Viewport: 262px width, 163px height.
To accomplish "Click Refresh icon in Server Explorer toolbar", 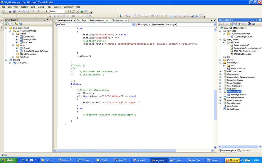I will (x=7, y=24).
